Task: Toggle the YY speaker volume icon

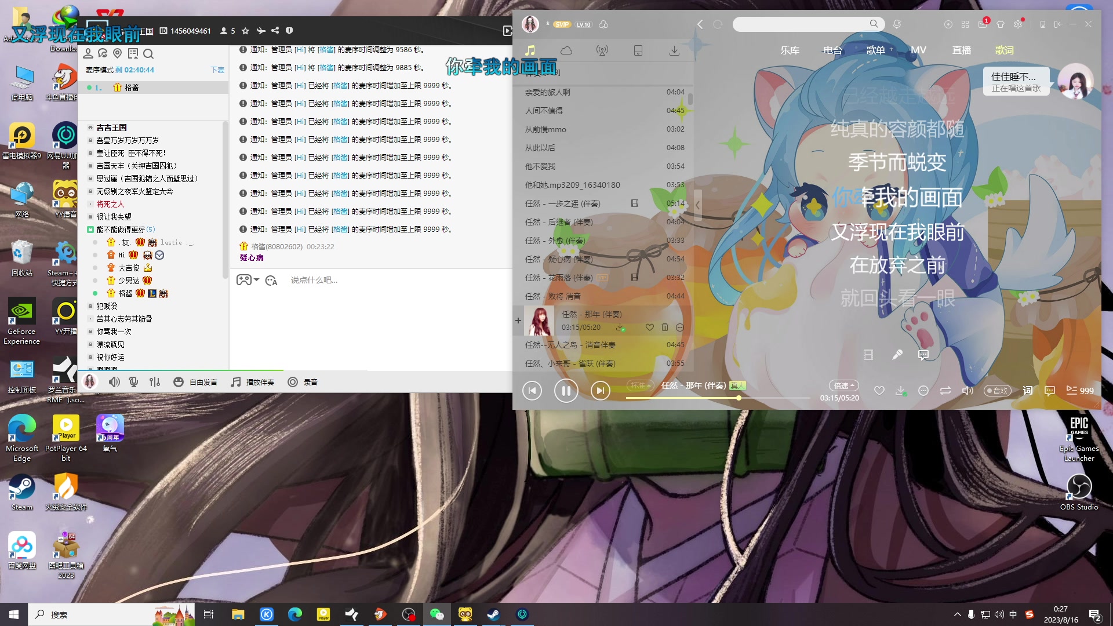Action: tap(115, 382)
